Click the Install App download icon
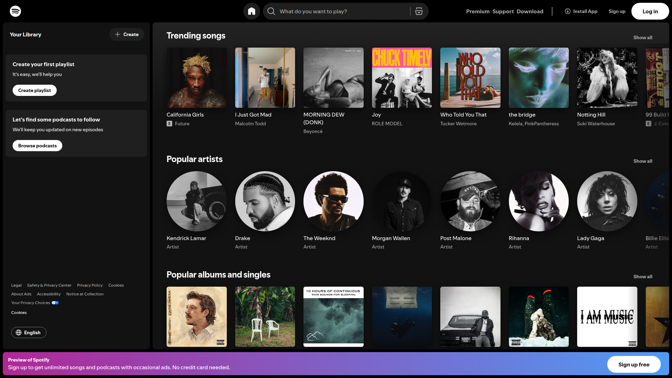672x378 pixels. [x=568, y=11]
